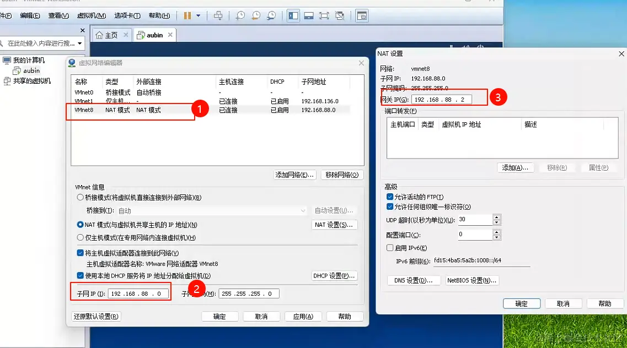Open the DNS 设置(D)... button
627x348 pixels.
(414, 281)
